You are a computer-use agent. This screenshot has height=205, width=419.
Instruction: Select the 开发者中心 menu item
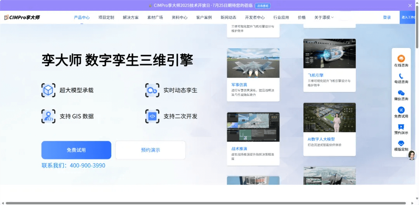[x=255, y=17]
